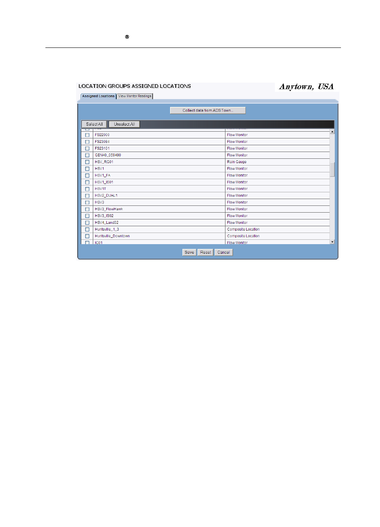Toggle the HSV1T checkbox
The image size is (380, 527).
tap(87, 189)
